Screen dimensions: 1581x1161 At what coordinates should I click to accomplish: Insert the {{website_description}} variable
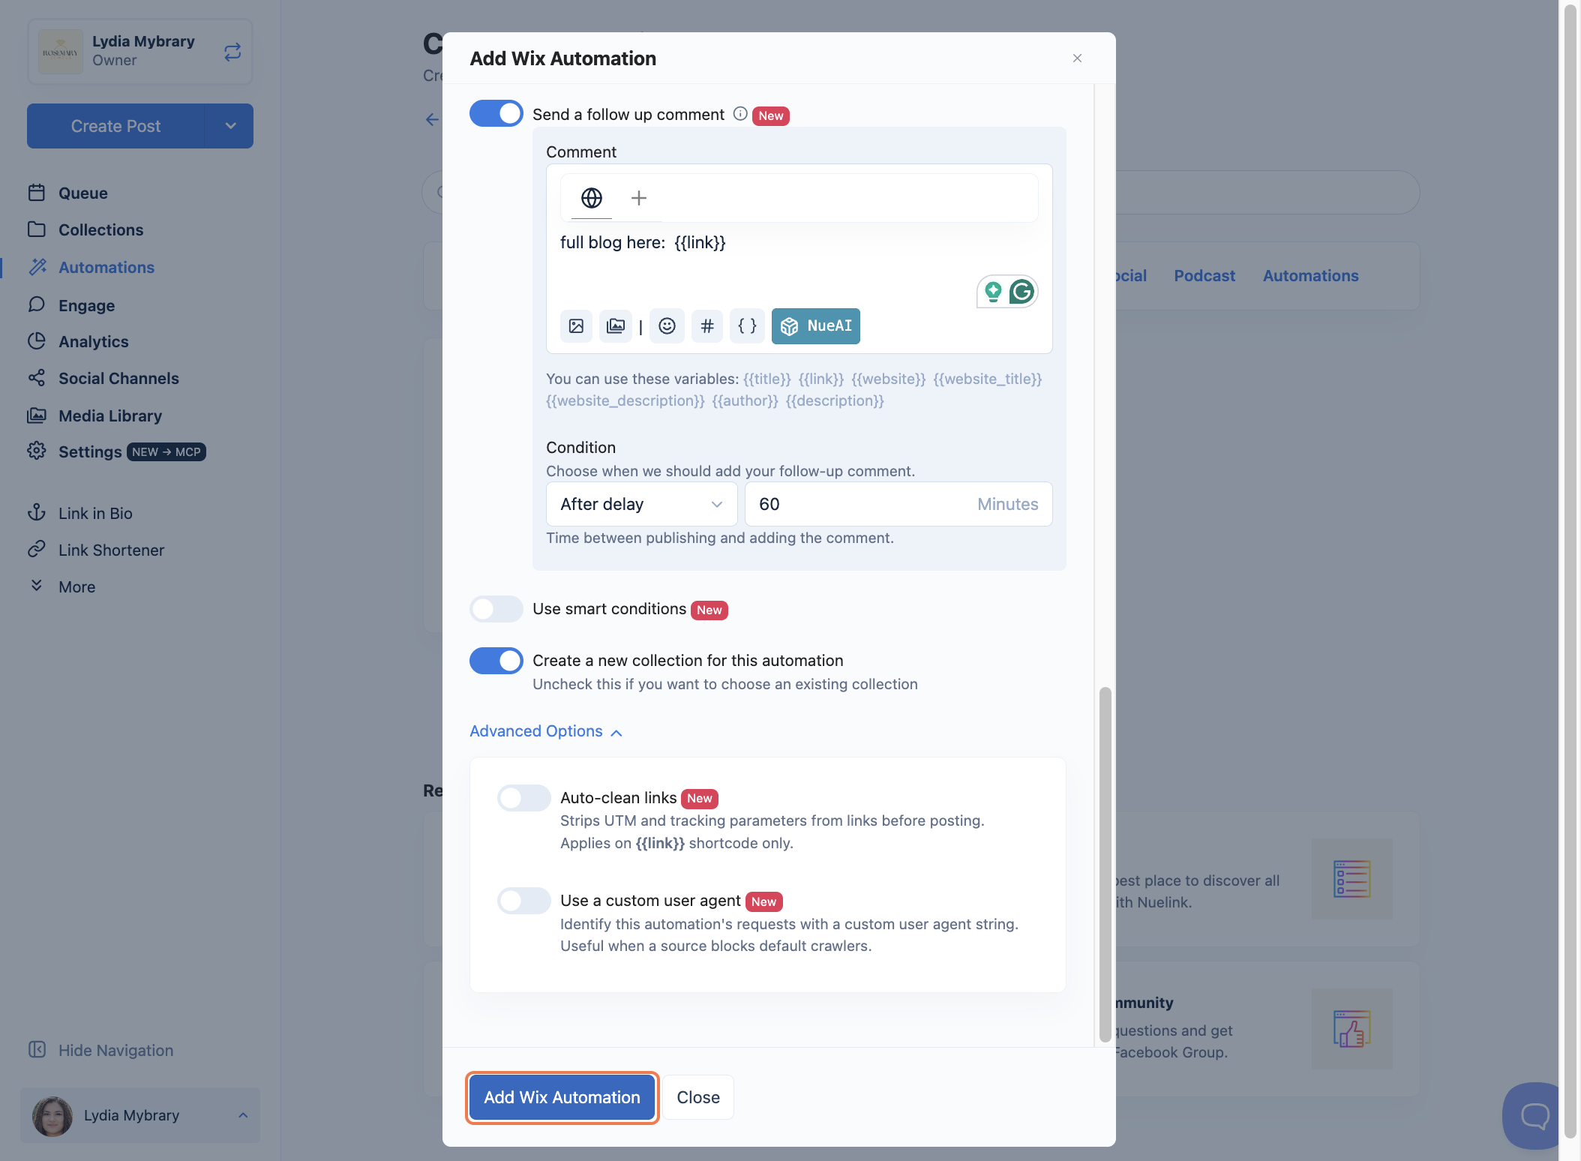[x=625, y=400]
